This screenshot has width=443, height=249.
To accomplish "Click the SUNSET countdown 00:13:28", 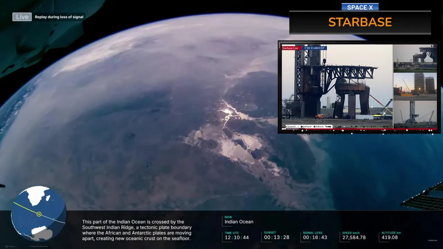I will 277,237.
